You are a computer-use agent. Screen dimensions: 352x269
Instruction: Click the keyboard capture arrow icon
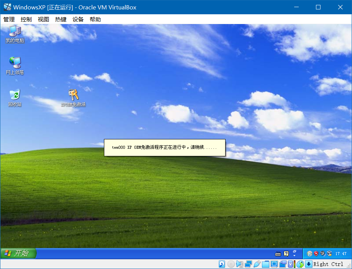309,264
